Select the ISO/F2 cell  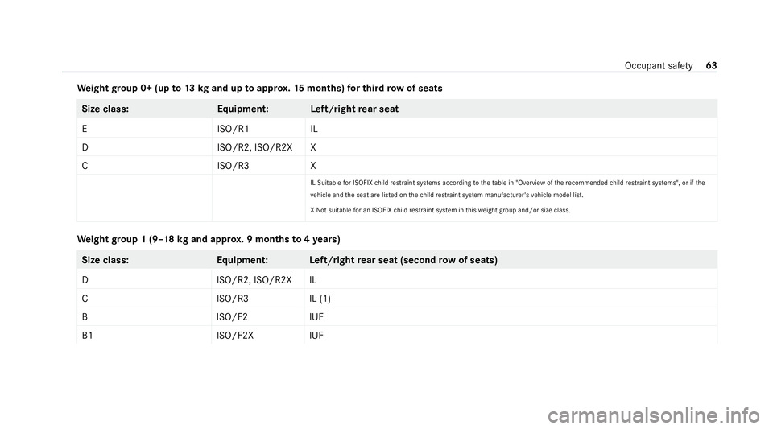coord(231,317)
